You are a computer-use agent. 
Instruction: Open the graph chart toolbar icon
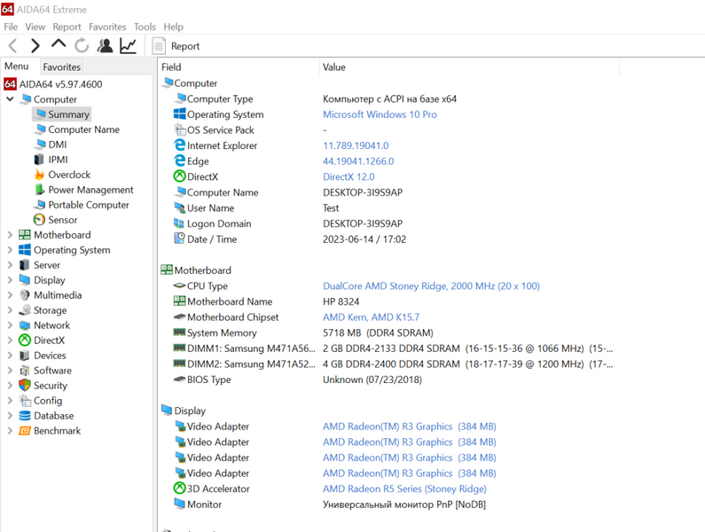click(128, 45)
